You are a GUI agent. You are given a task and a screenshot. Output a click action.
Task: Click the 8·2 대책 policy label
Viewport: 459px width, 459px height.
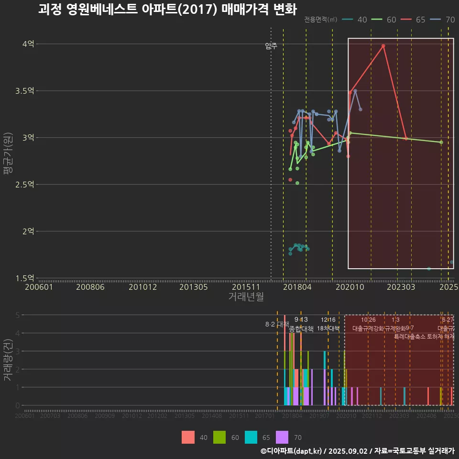[277, 324]
